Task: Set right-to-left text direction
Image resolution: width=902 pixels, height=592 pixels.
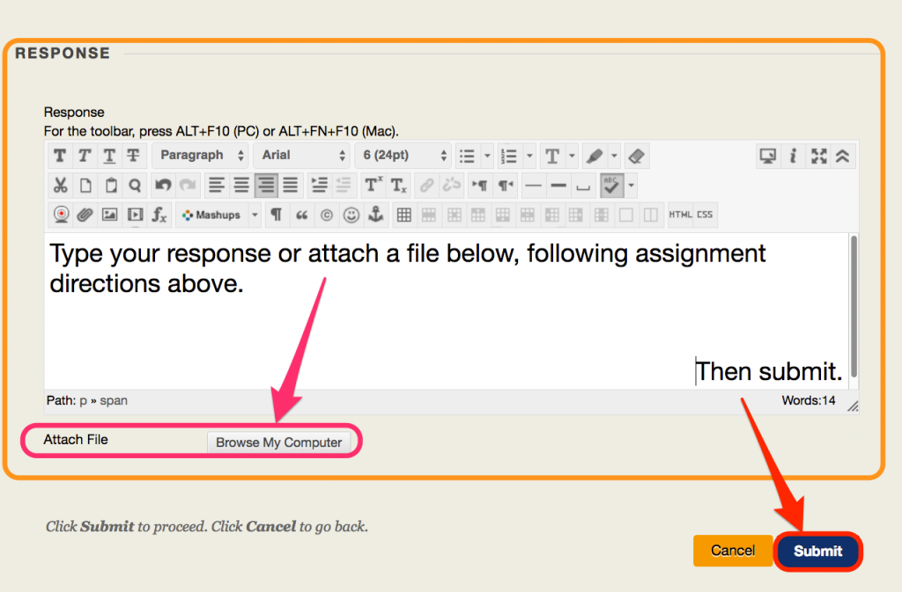Action: click(x=505, y=186)
